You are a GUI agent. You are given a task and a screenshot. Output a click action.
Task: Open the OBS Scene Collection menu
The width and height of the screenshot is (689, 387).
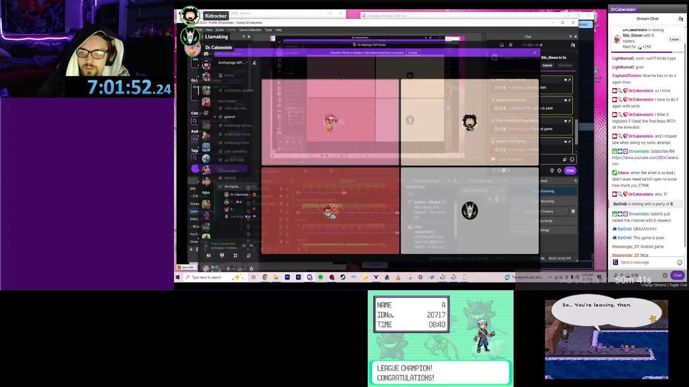(250, 30)
